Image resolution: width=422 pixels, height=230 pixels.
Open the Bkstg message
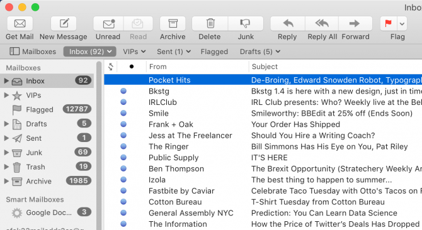click(x=263, y=91)
